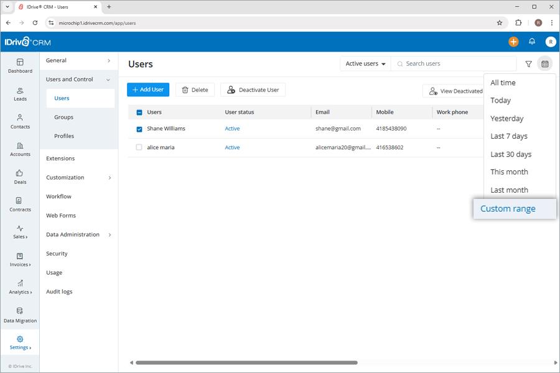Switch to the Groups settings item
The image size is (560, 373).
pos(63,117)
